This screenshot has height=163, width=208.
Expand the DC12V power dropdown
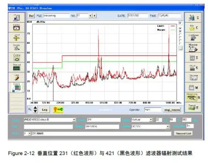pos(150,126)
